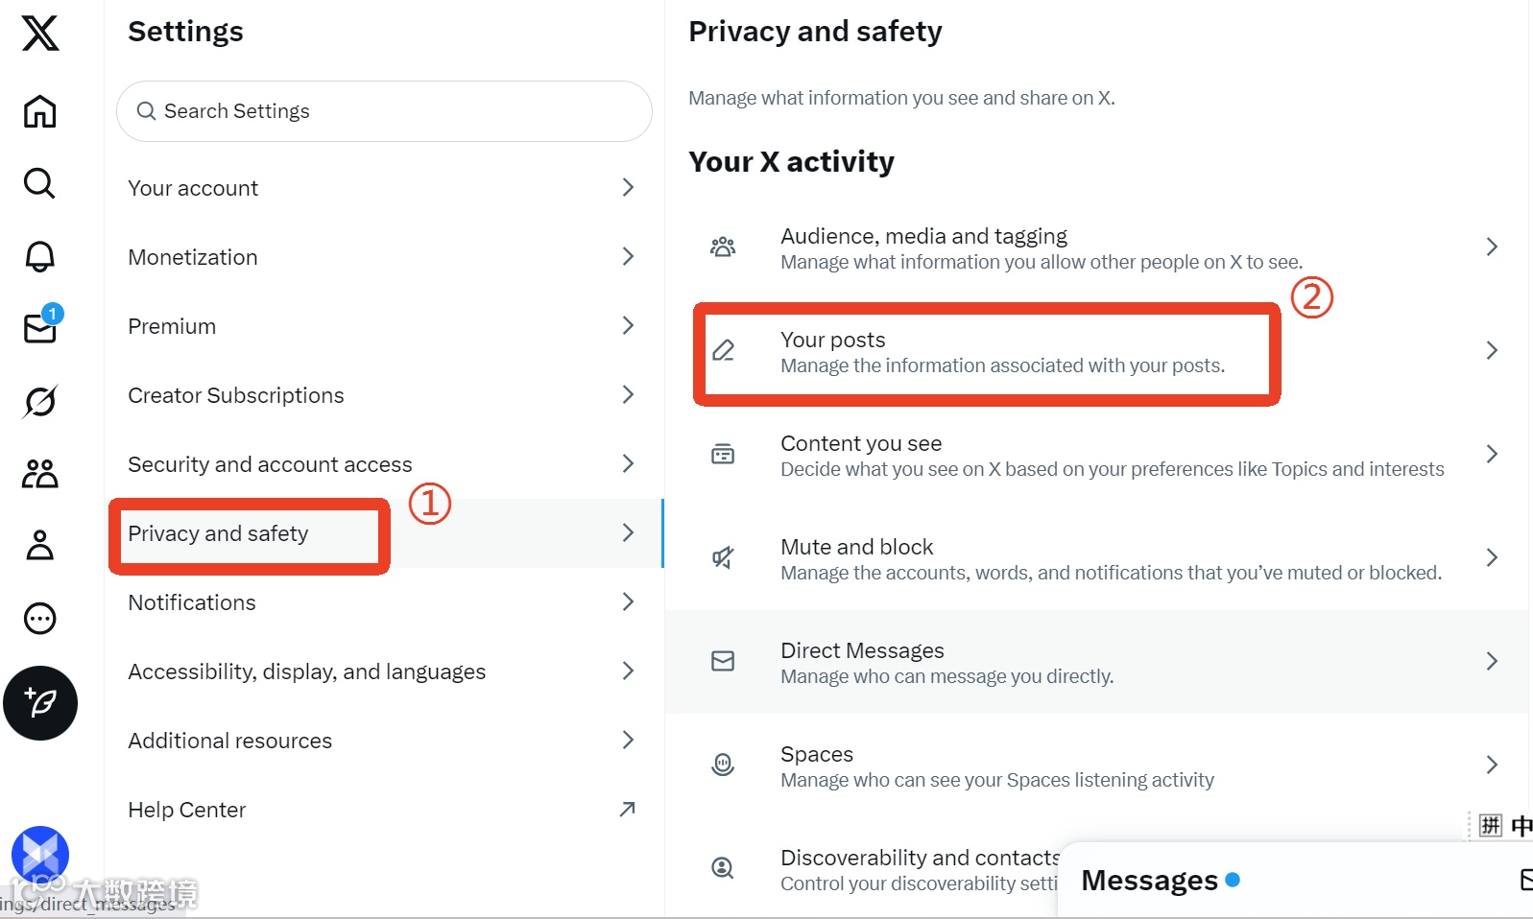1533x919 pixels.
Task: Expand Your account settings chevron
Action: 628,187
